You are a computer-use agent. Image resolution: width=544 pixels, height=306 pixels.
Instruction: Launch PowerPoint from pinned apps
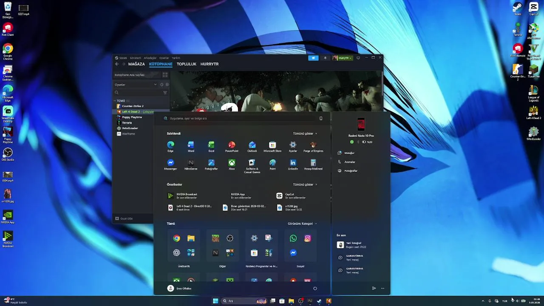tap(232, 147)
